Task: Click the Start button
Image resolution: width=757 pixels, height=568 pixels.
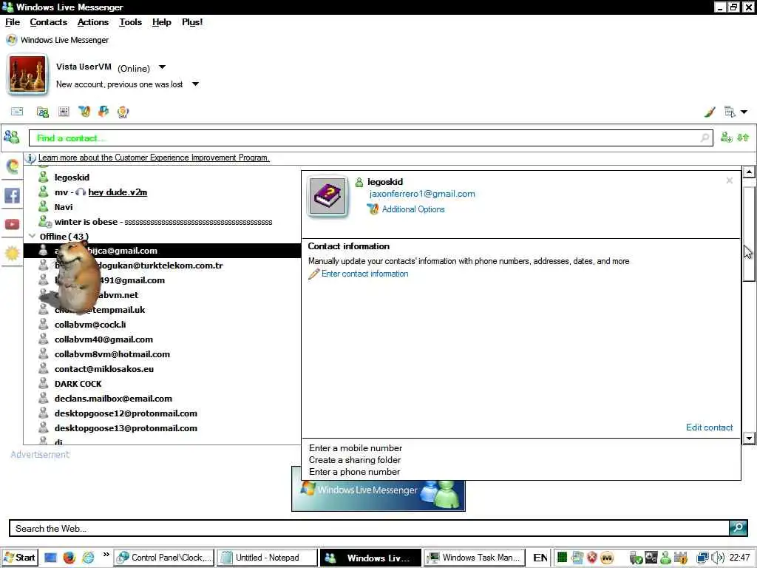Action: tap(19, 558)
